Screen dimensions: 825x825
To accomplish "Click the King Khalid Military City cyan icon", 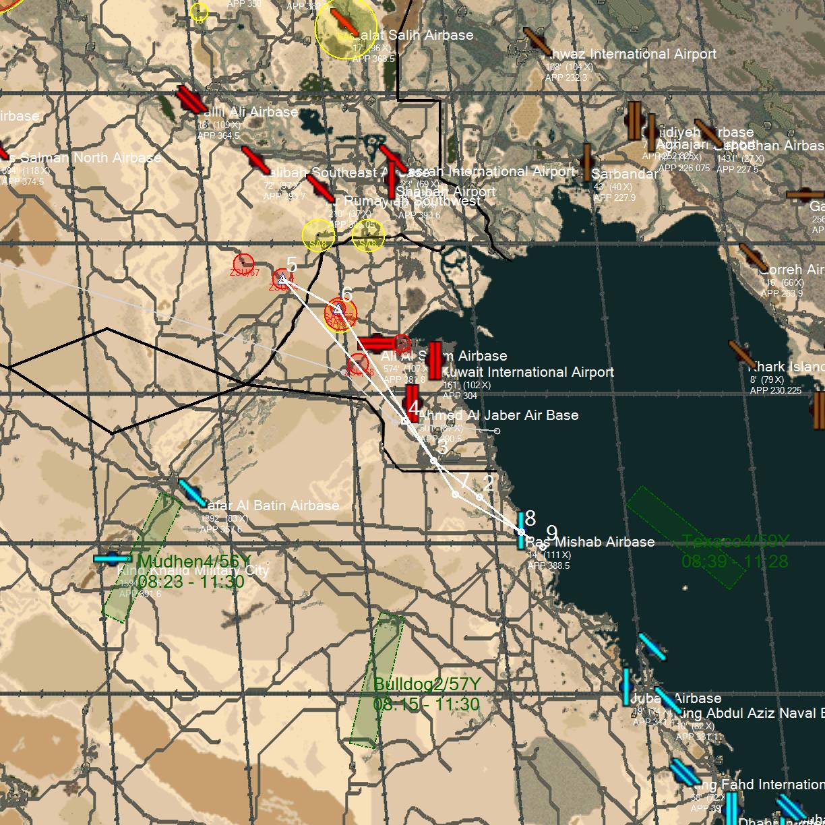I will click(x=113, y=558).
